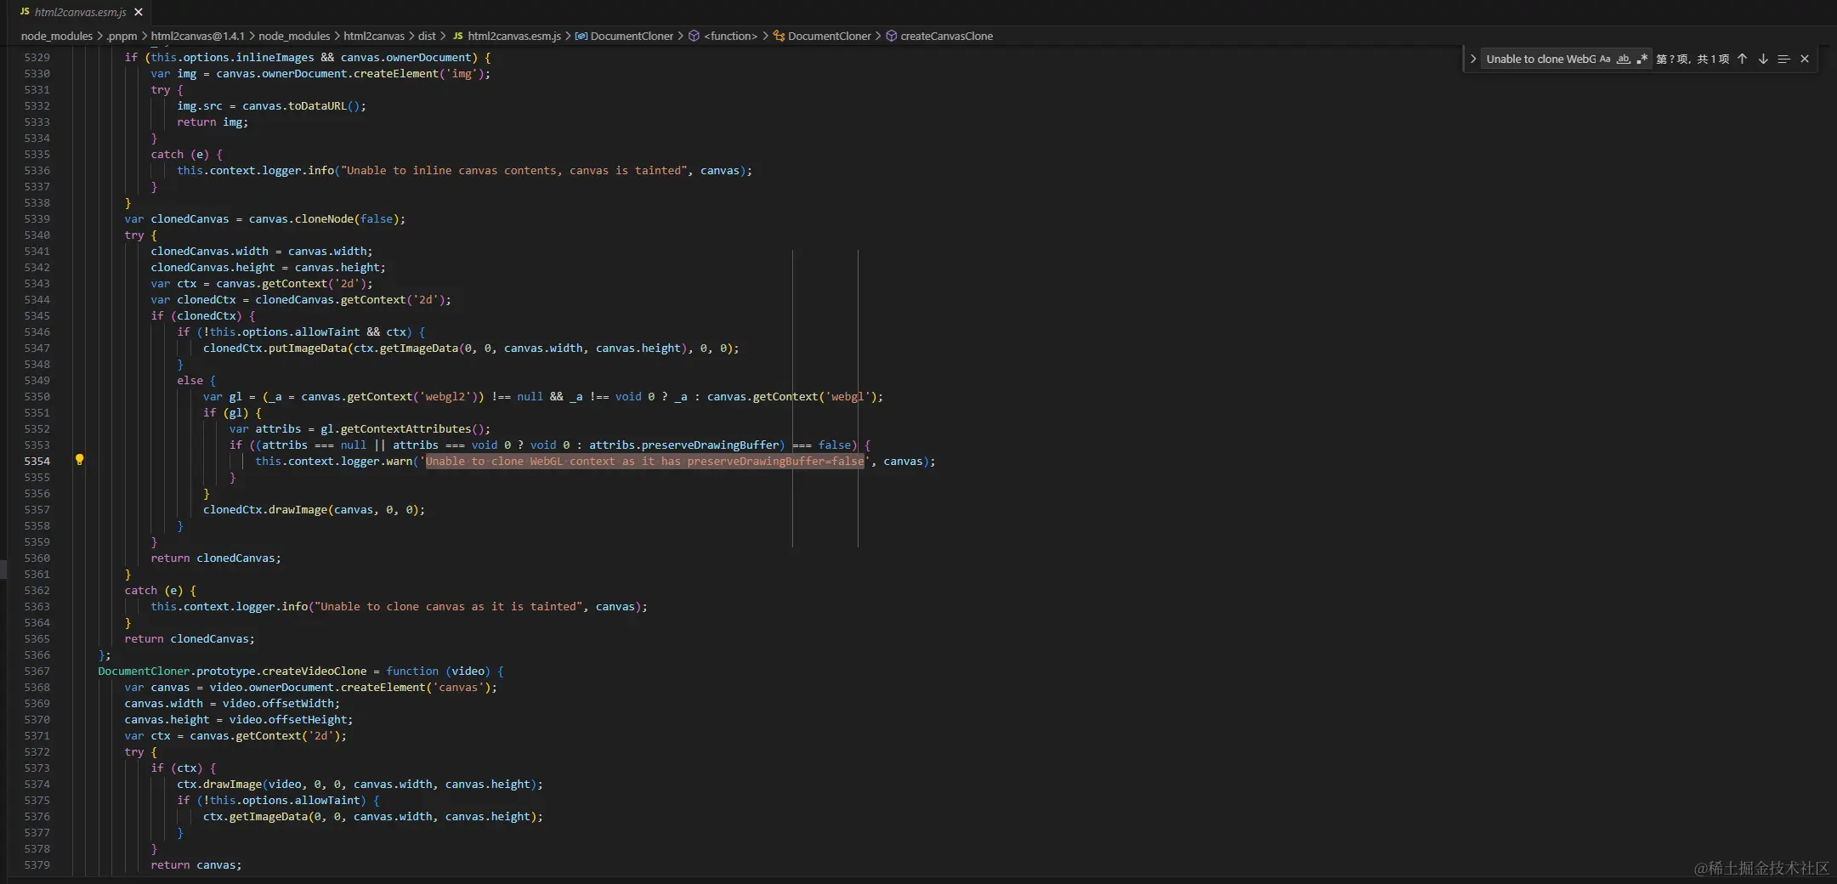Open the html2canvas.esm.js file breadcrumb
This screenshot has height=884, width=1837.
(x=507, y=36)
